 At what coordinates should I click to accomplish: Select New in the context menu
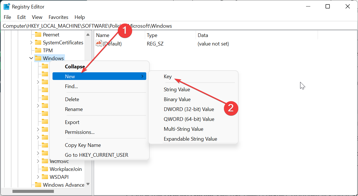[x=99, y=76]
